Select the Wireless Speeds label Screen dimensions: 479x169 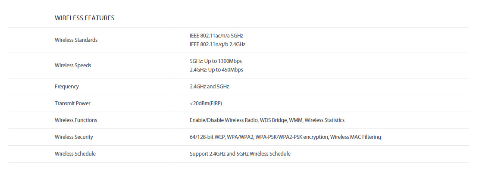coord(73,66)
